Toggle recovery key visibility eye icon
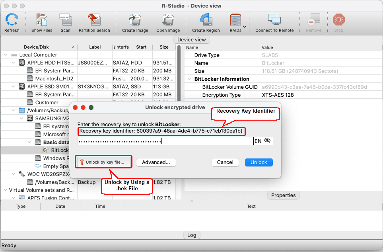The image size is (383, 252). (x=268, y=141)
